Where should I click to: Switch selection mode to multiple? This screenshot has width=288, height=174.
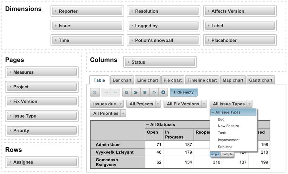click(227, 154)
